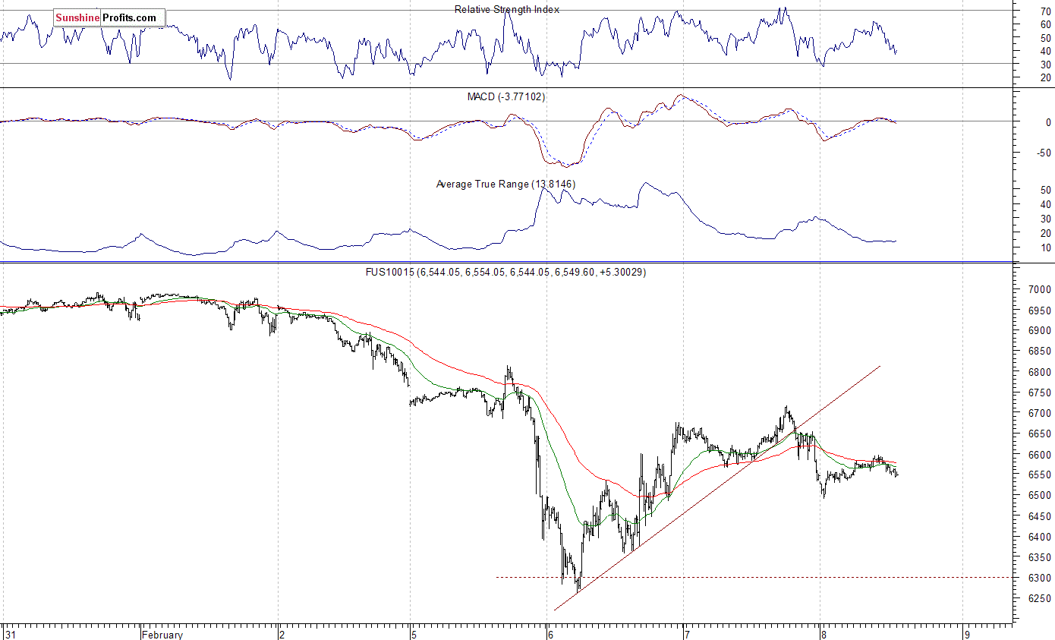Screen dimensions: 1055x640
Task: Click the RSI axis value 60
Action: 1045,24
